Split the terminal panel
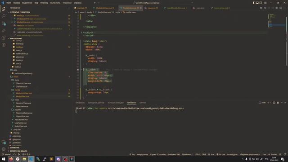 click(x=274, y=103)
